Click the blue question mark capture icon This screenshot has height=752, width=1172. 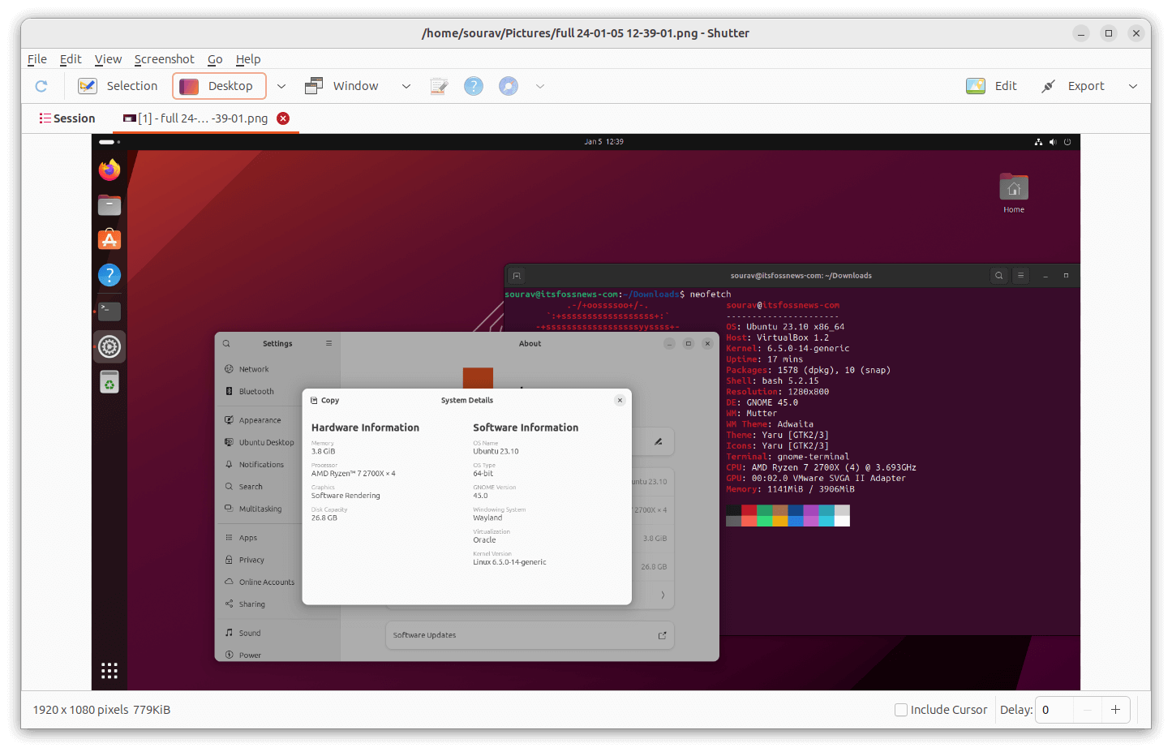click(474, 85)
